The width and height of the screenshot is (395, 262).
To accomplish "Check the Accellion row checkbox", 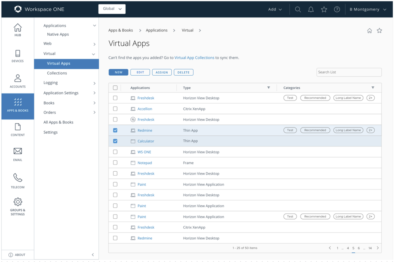I will [115, 109].
